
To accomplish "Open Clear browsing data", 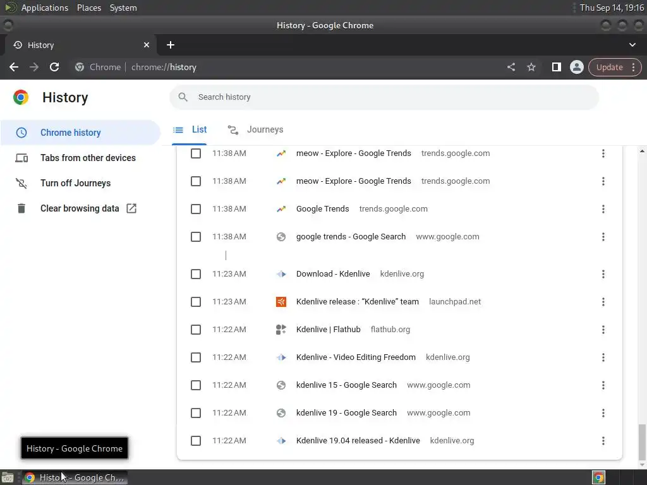I will (x=80, y=208).
